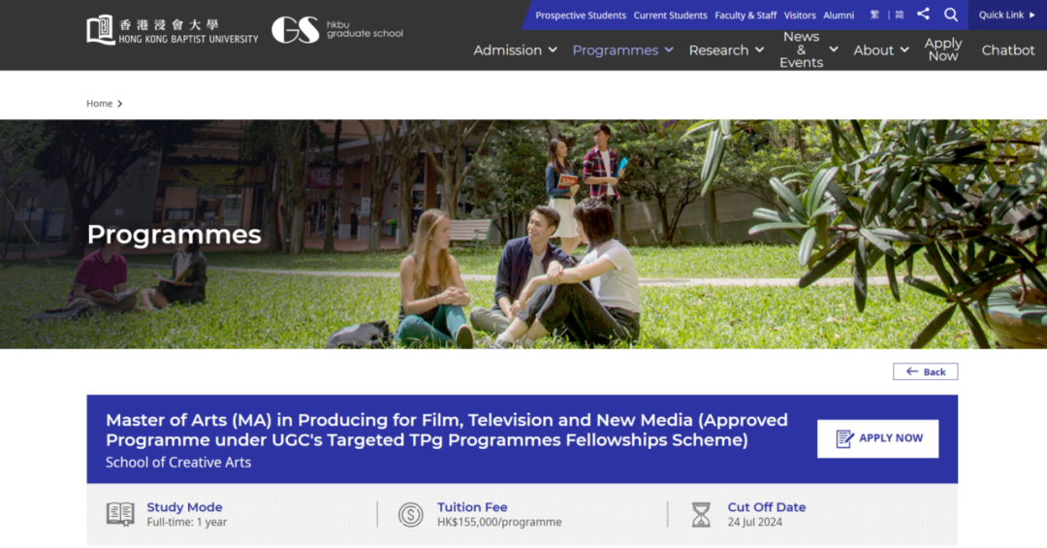Click the Cut Off Date label
The image size is (1047, 548).
tap(767, 507)
